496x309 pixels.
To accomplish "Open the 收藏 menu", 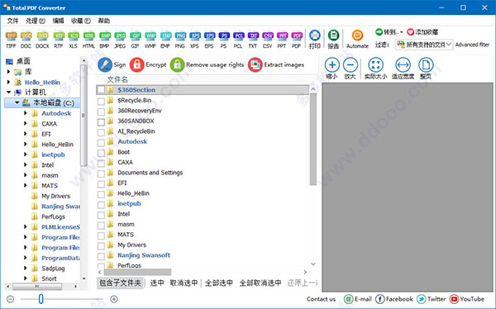I will (x=81, y=21).
